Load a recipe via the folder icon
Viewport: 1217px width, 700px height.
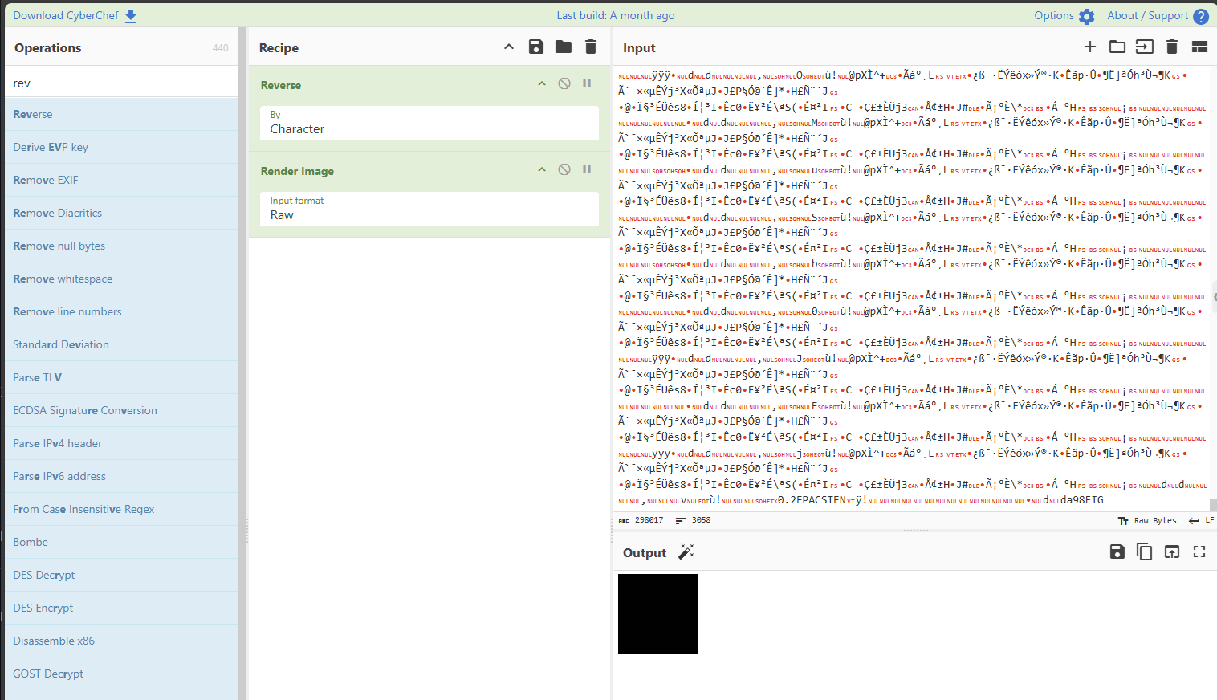pyautogui.click(x=564, y=47)
